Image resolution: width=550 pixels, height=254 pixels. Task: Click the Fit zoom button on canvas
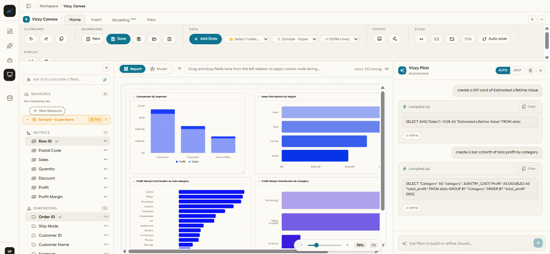pos(374,245)
